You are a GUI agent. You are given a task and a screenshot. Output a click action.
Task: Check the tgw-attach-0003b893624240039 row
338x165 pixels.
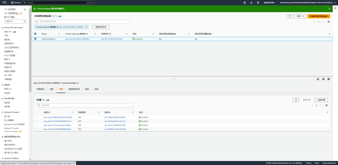click(38, 117)
